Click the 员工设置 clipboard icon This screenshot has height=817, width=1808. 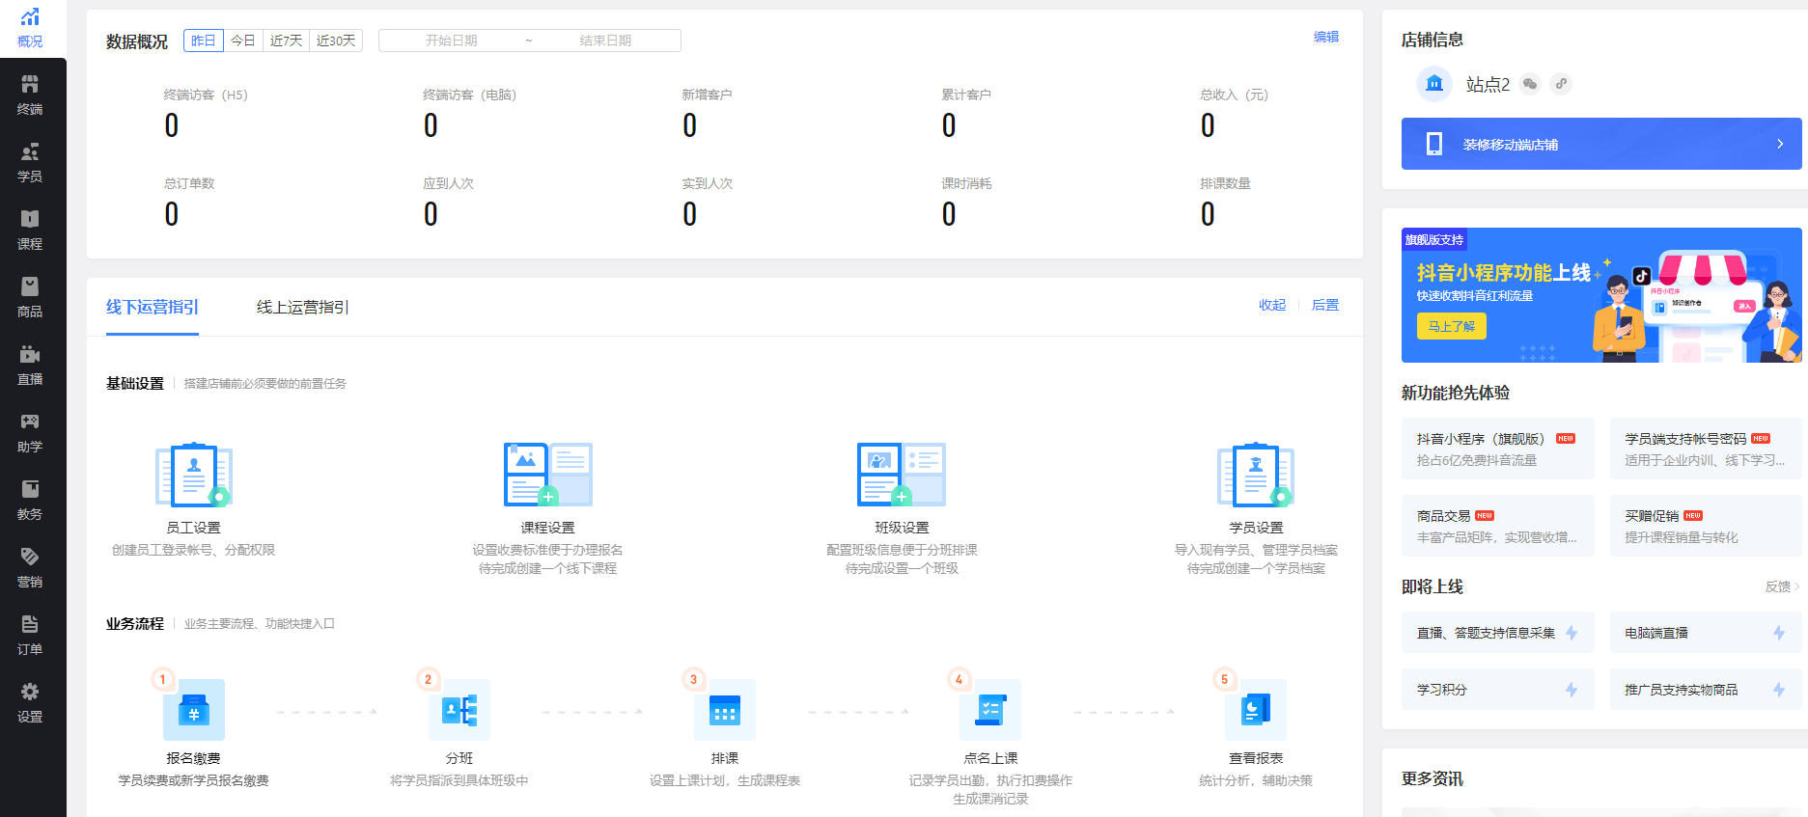[193, 475]
